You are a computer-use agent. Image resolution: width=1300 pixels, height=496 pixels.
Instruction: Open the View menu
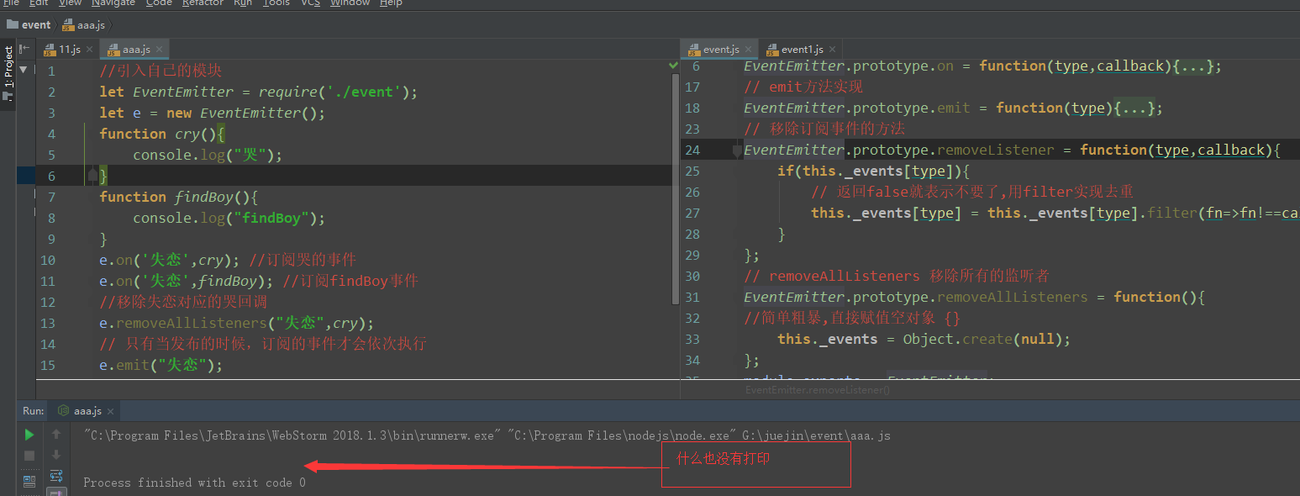tap(70, 3)
